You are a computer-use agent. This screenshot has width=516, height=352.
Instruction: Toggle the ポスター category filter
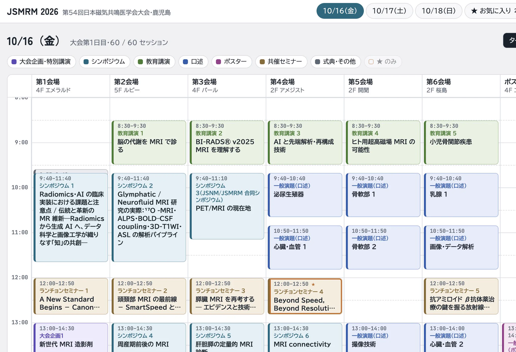pyautogui.click(x=232, y=62)
